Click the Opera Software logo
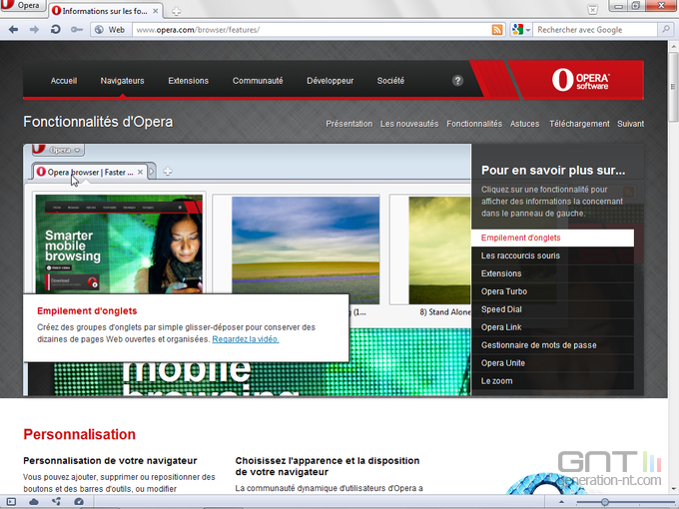Screen dimensions: 679x509 click(x=581, y=80)
